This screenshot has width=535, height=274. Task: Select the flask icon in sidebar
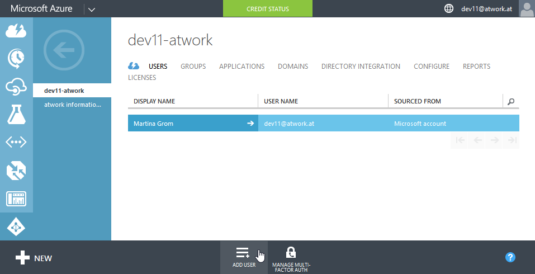(x=16, y=114)
